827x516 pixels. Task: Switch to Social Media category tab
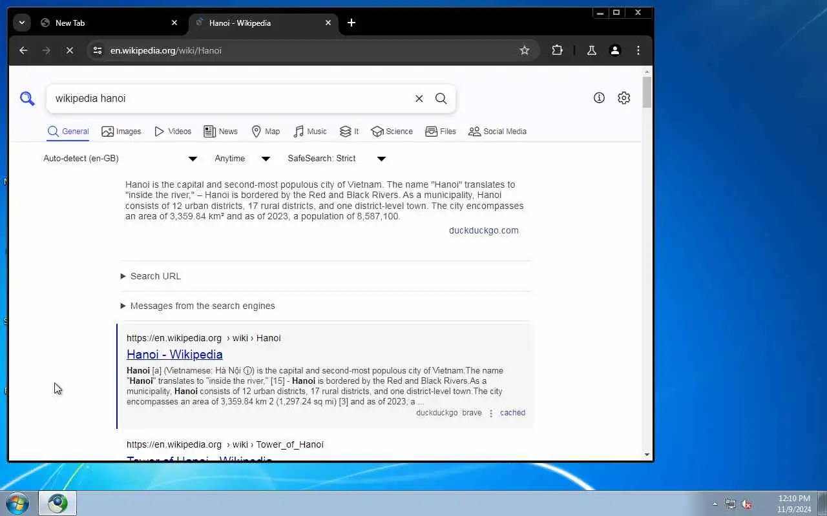497,132
